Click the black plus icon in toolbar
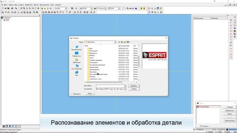The height and width of the screenshot is (133, 237). [38, 8]
